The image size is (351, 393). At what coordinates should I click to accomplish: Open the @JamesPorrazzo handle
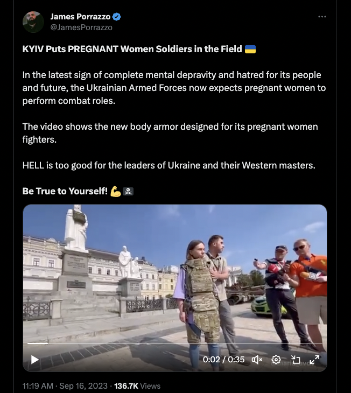pyautogui.click(x=81, y=27)
